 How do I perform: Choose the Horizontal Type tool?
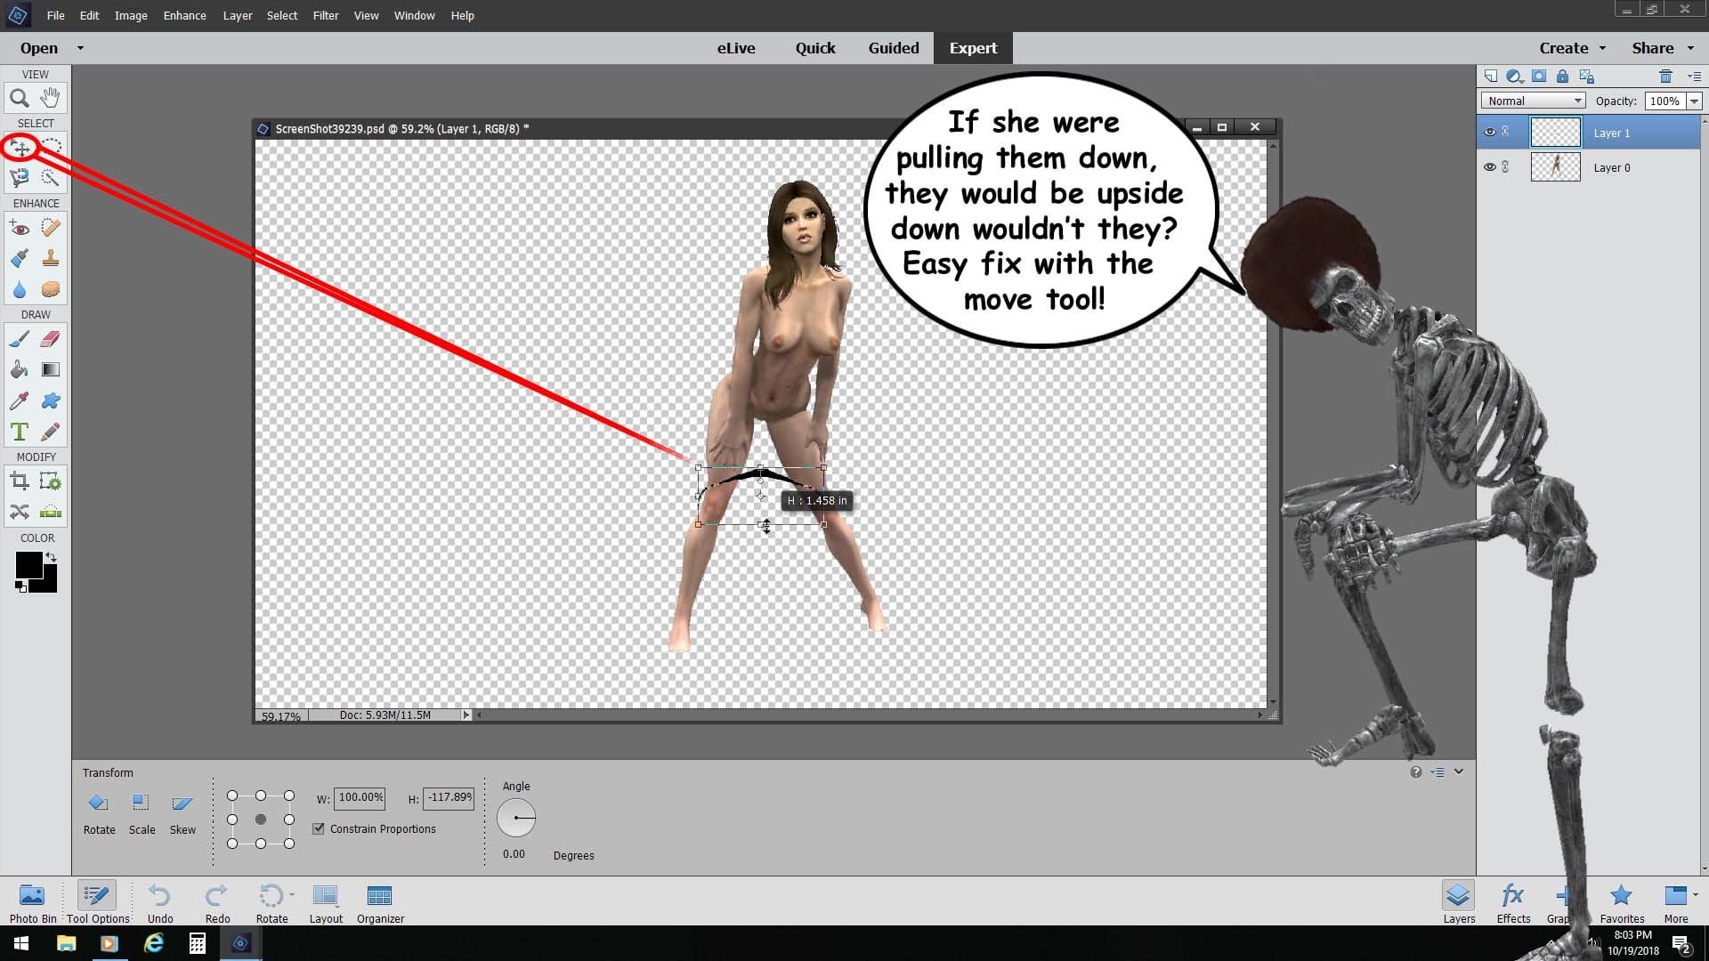coord(20,432)
